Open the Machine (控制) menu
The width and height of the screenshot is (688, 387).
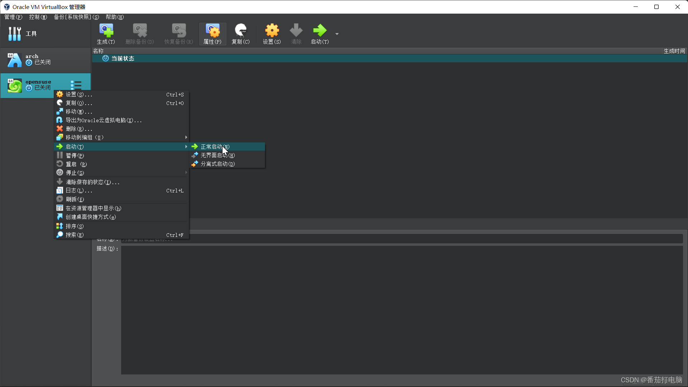coord(38,17)
